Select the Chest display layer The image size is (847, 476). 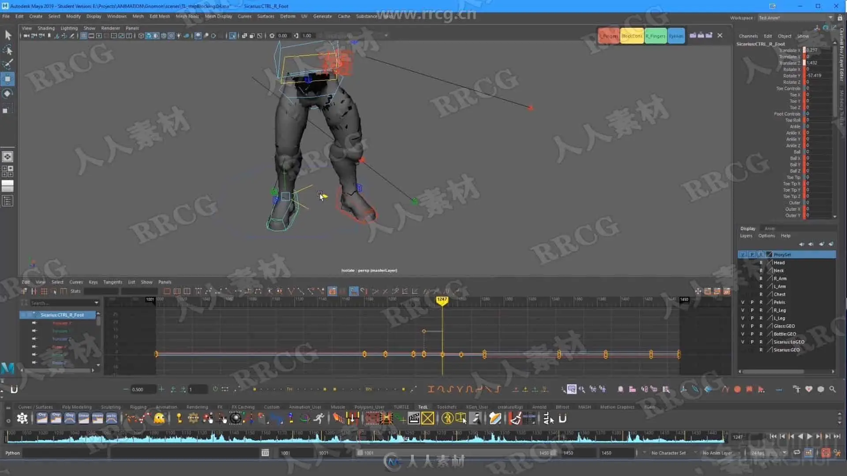pos(779,294)
